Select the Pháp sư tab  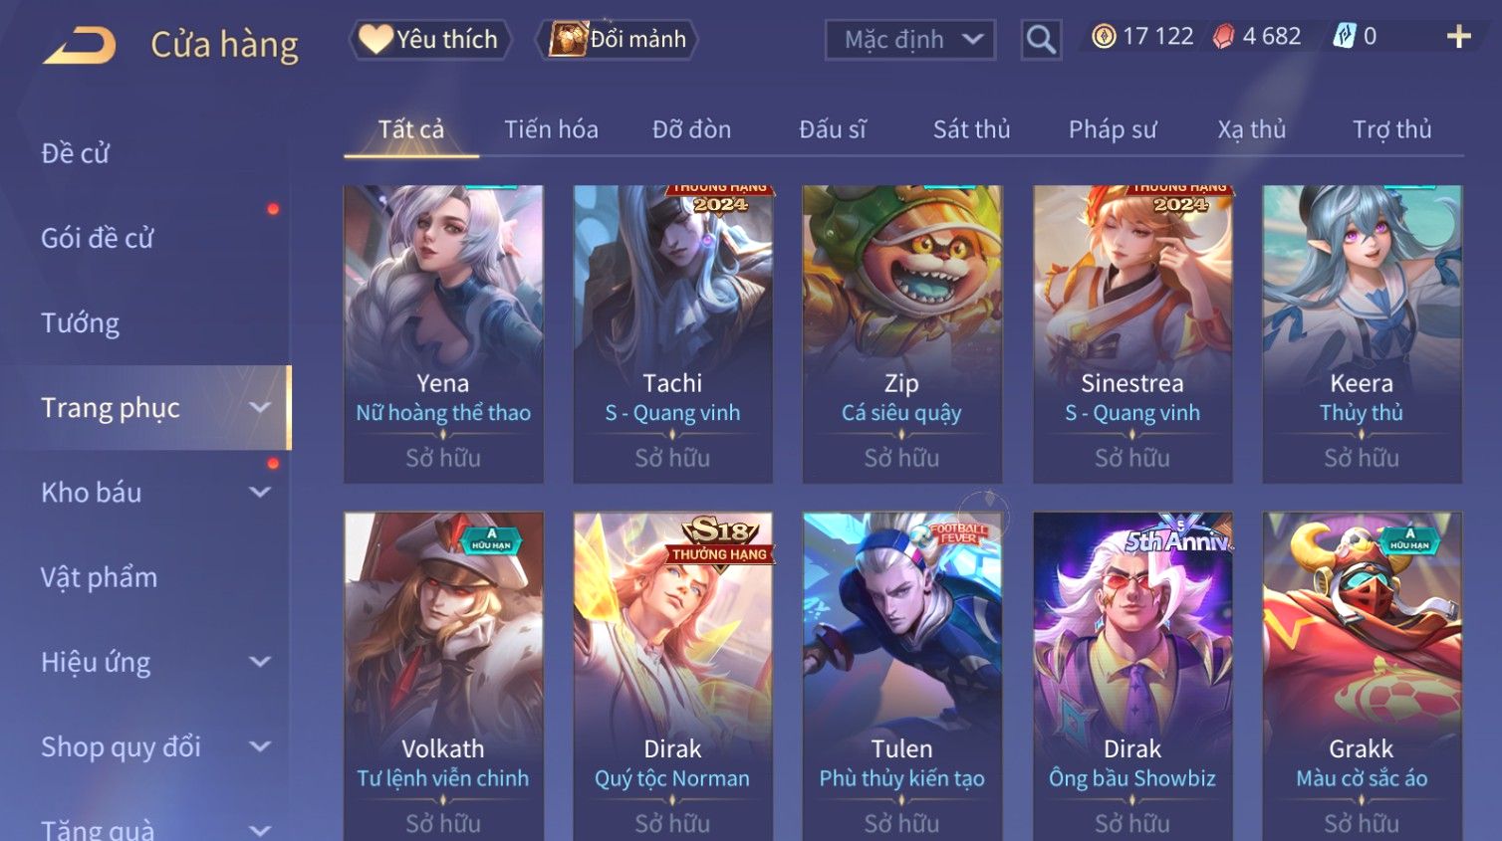1113,129
